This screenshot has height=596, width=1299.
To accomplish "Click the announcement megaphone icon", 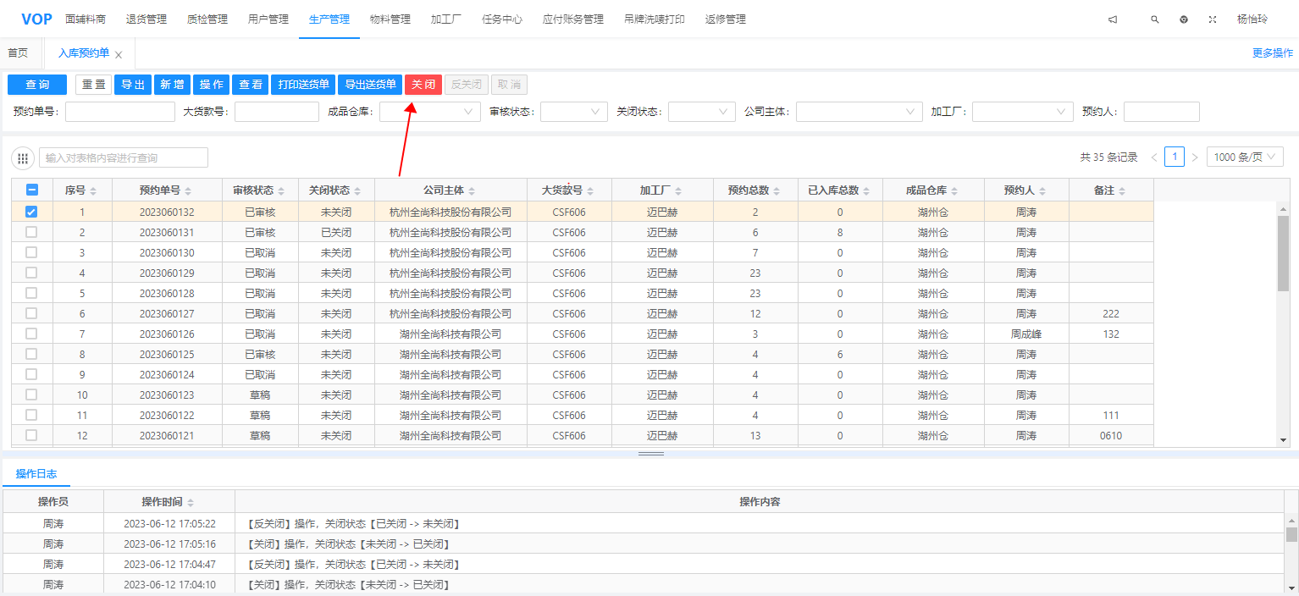I will point(1113,19).
